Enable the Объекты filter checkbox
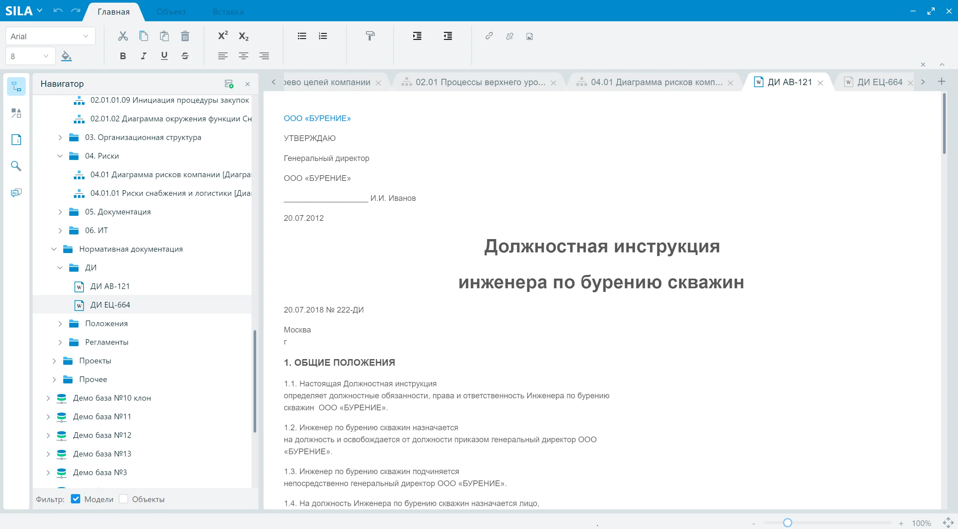The width and height of the screenshot is (958, 529). pos(124,499)
